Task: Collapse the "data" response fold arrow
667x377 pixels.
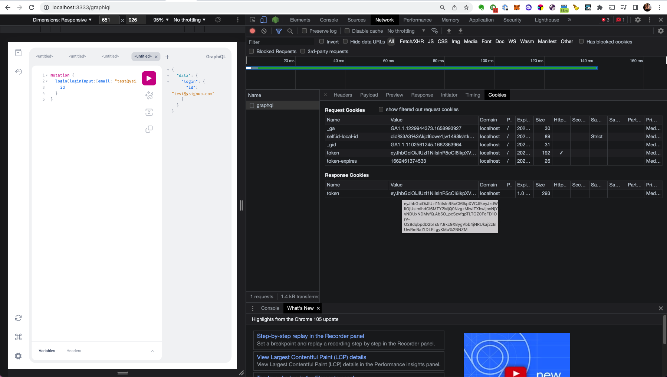Action: pos(168,76)
